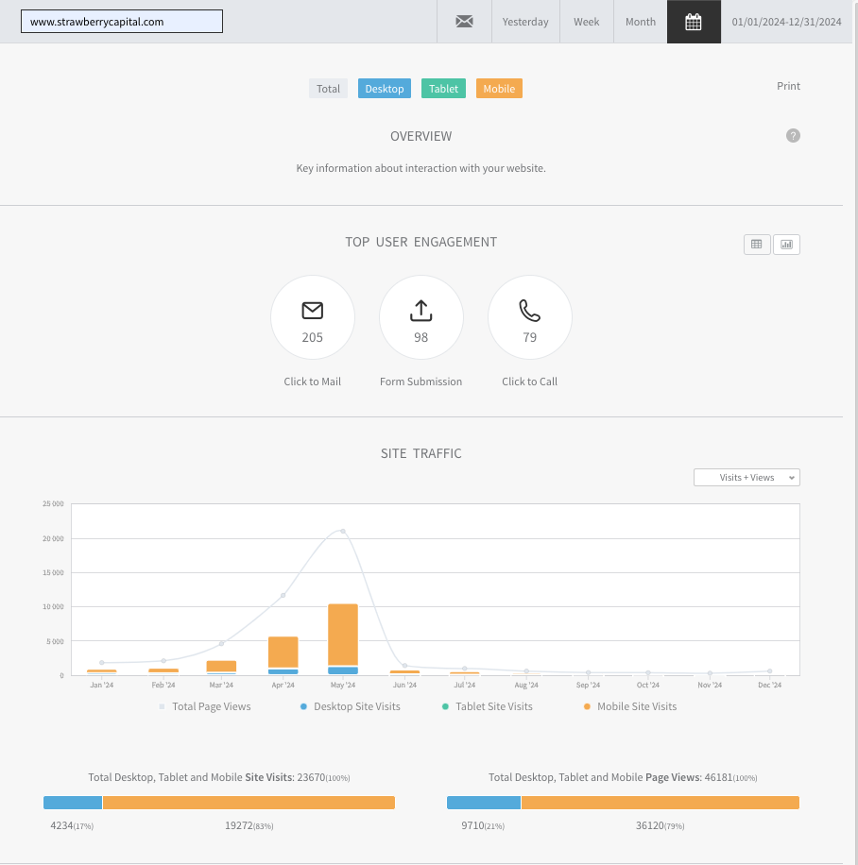Viewport: 858px width, 865px height.
Task: Click the 19272 mobile visits value
Action: coord(249,826)
